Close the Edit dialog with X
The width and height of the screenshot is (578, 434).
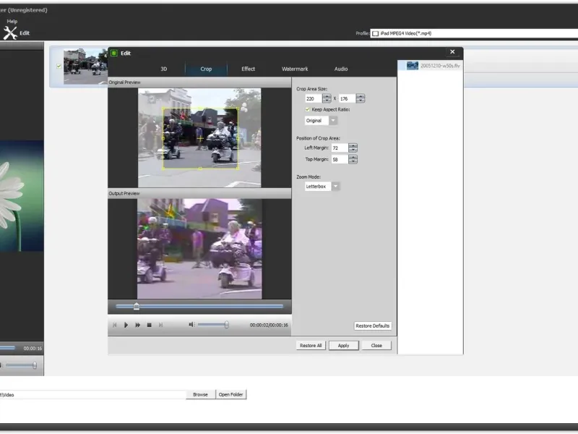(x=452, y=52)
